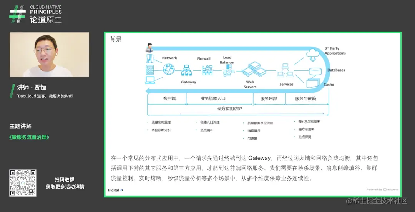Click the user avatar icon atop the diagram
This screenshot has height=212, width=415.
pos(149,48)
